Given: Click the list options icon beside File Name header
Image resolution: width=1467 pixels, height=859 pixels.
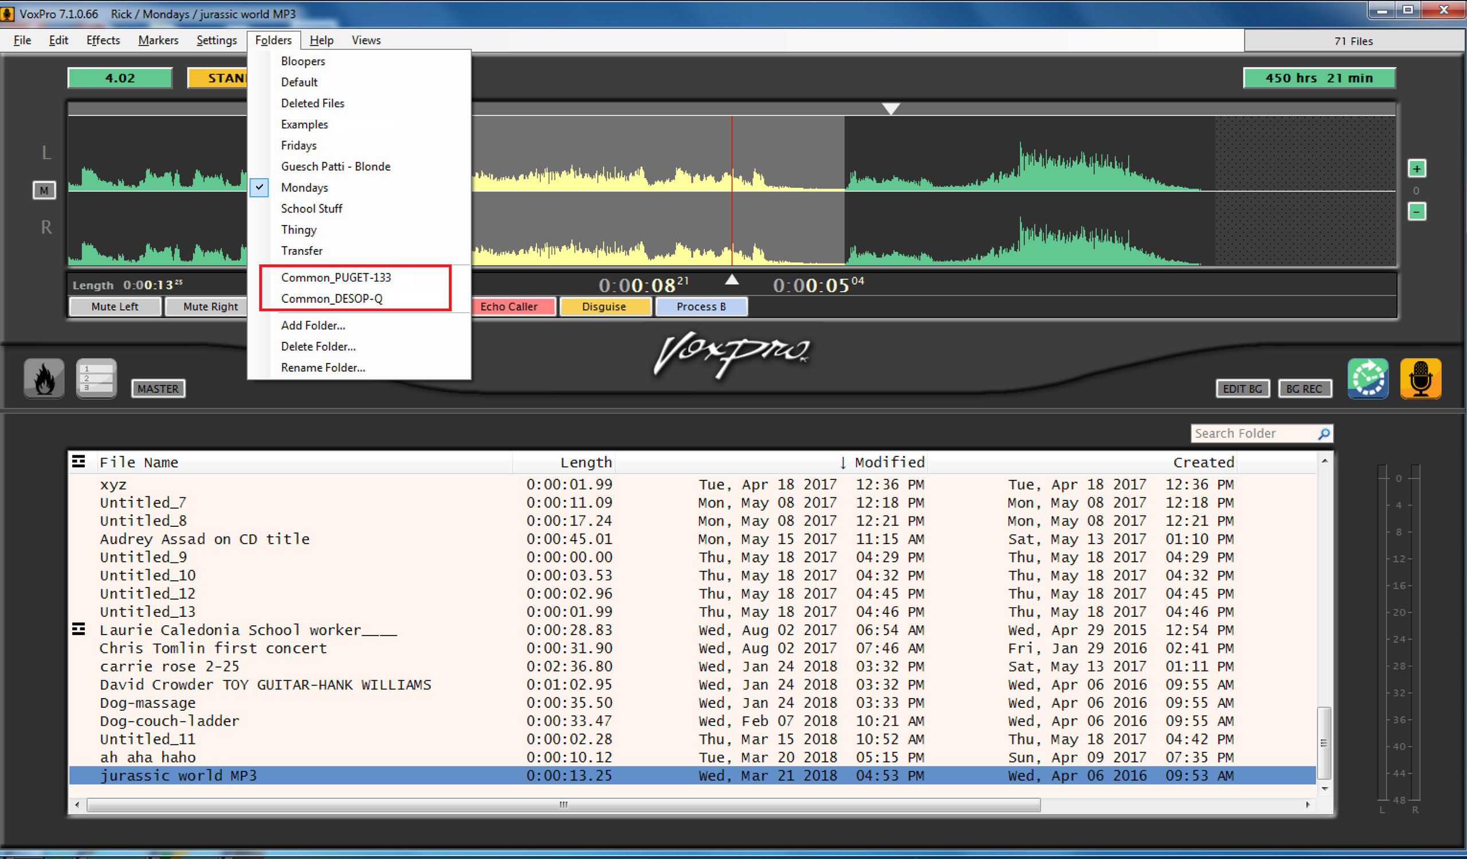Looking at the screenshot, I should click(x=79, y=462).
